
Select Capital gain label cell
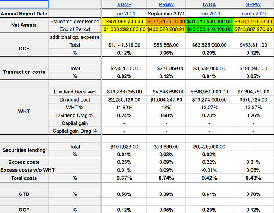tap(75, 123)
